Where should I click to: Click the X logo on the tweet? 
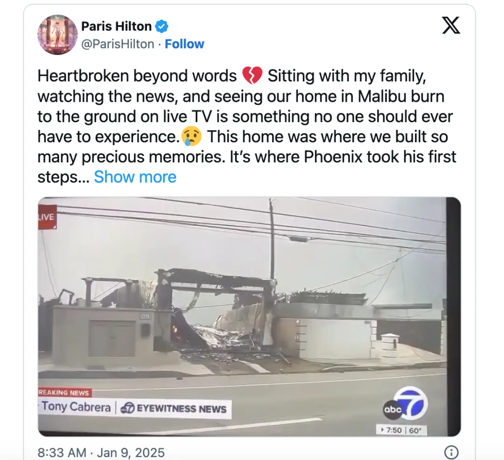[451, 25]
